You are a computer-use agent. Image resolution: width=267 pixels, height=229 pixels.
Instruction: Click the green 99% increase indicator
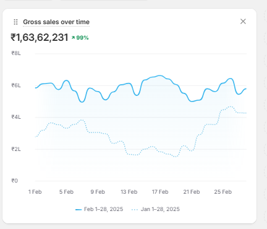(80, 38)
